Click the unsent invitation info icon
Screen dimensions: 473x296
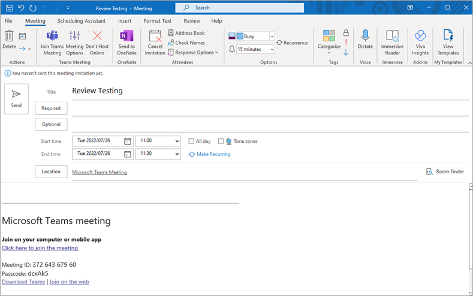8,73
